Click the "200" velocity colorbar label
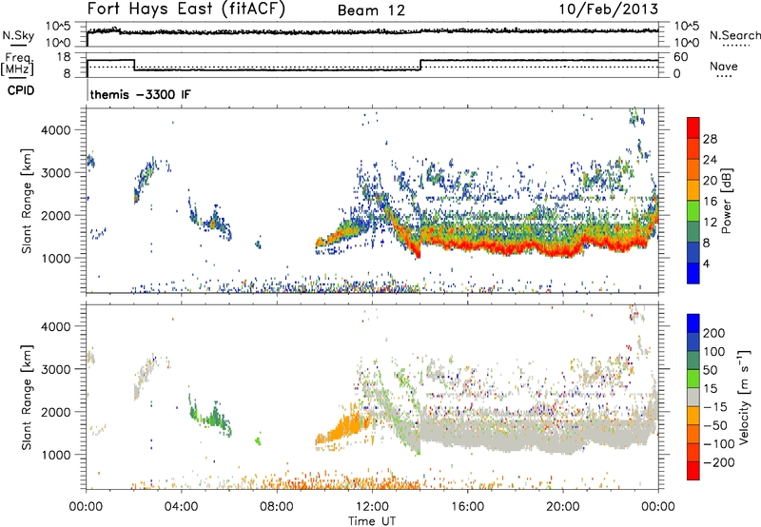 coord(714,333)
